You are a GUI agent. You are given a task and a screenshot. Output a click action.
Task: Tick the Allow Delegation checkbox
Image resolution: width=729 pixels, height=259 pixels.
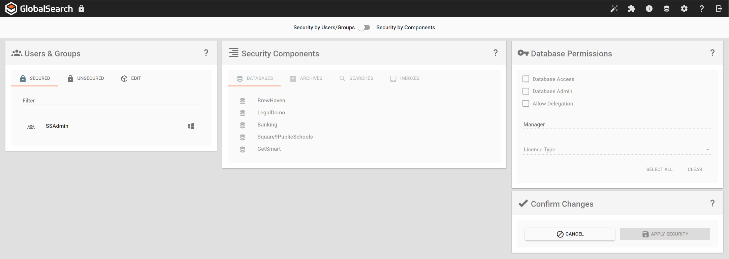coord(526,104)
